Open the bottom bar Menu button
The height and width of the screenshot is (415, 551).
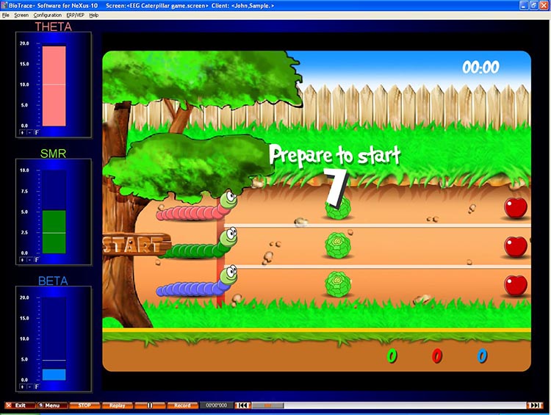pyautogui.click(x=52, y=405)
